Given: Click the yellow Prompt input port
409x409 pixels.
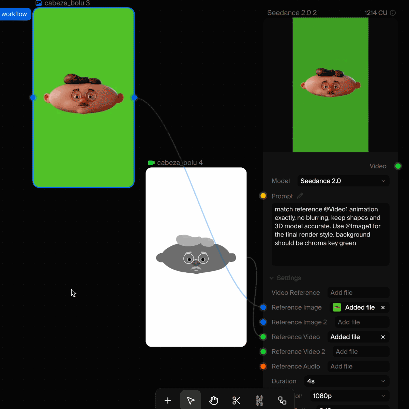Looking at the screenshot, I should [263, 196].
